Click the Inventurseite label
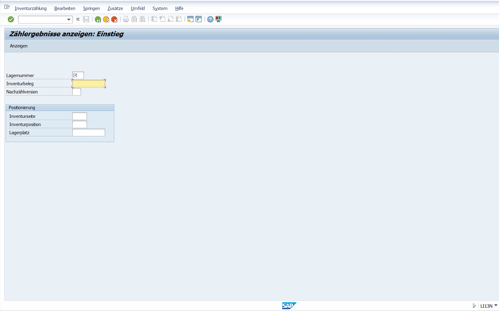The height and width of the screenshot is (311, 499). [x=22, y=116]
